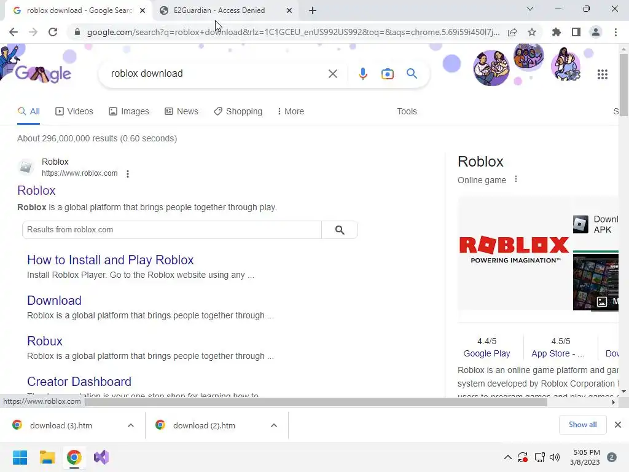Open the search Tools options

(407, 112)
